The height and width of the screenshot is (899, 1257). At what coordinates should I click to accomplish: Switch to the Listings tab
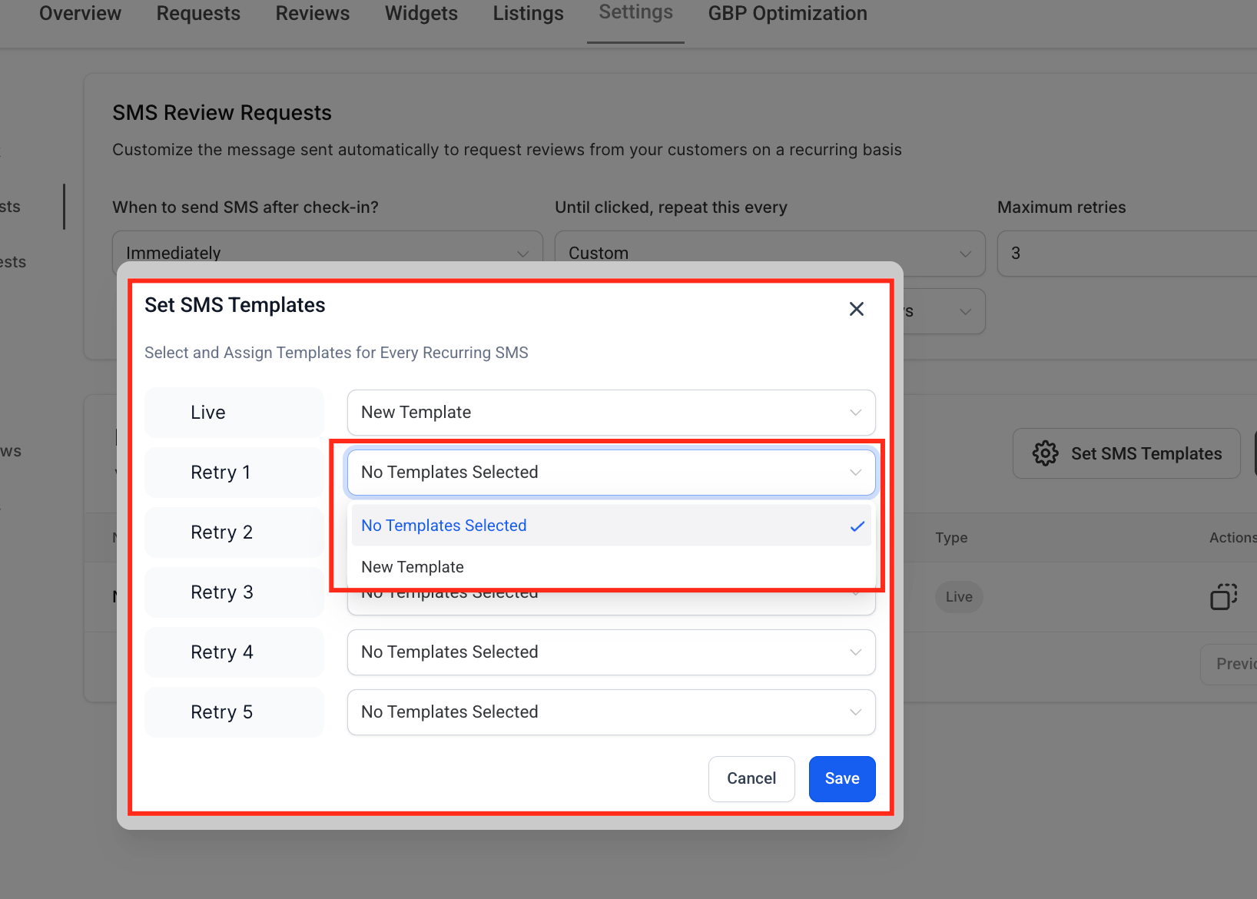click(x=529, y=13)
